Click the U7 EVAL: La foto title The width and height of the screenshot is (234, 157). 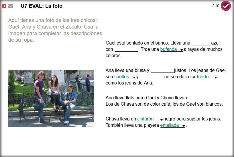pos(42,6)
